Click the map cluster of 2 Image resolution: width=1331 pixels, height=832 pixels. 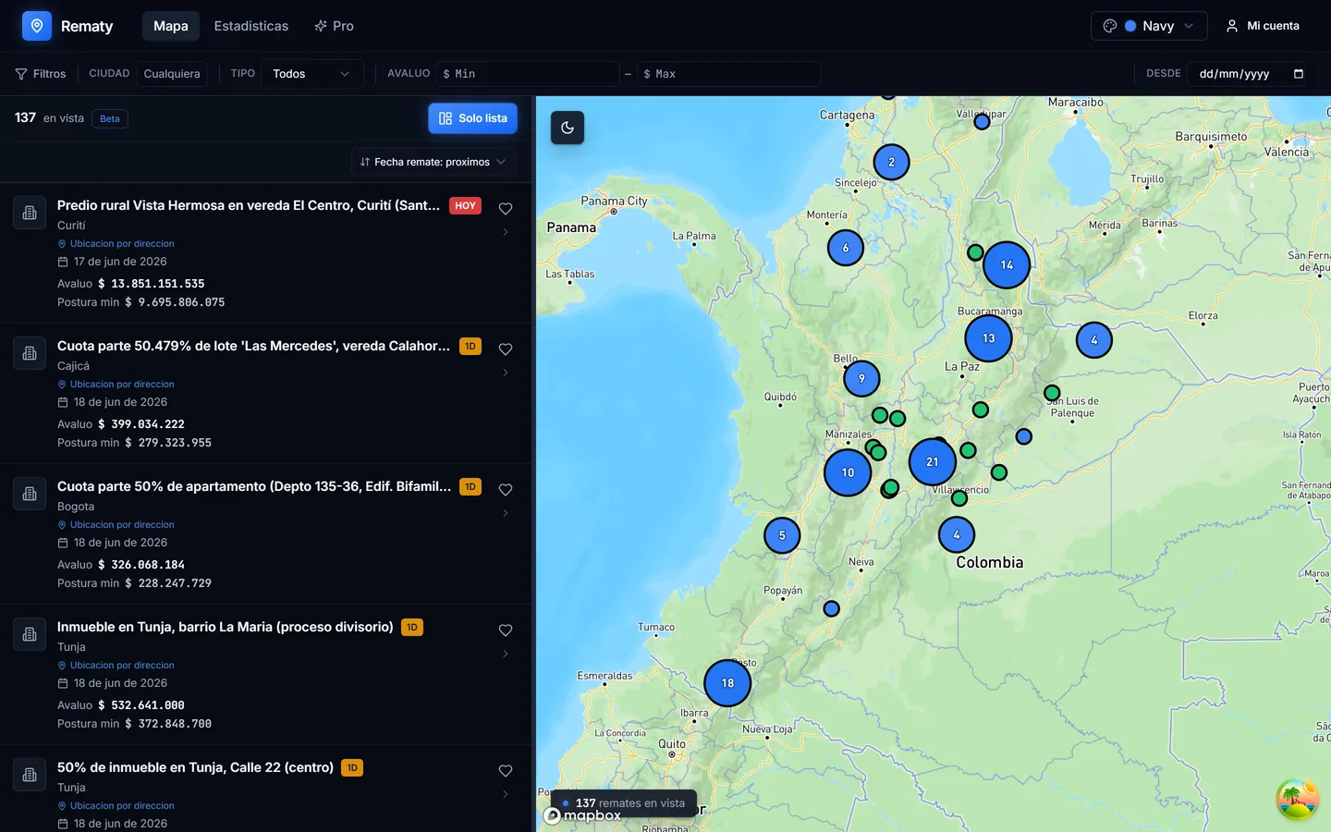[x=891, y=162]
